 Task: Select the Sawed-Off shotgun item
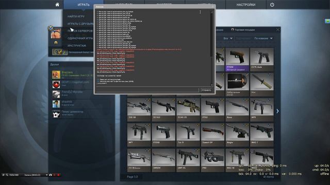pos(212,135)
